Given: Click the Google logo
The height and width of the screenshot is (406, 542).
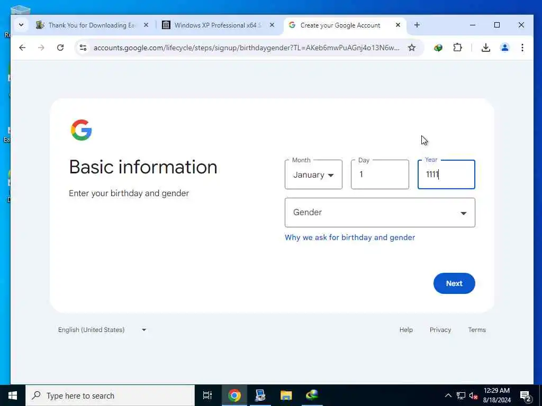Looking at the screenshot, I should coord(81,130).
